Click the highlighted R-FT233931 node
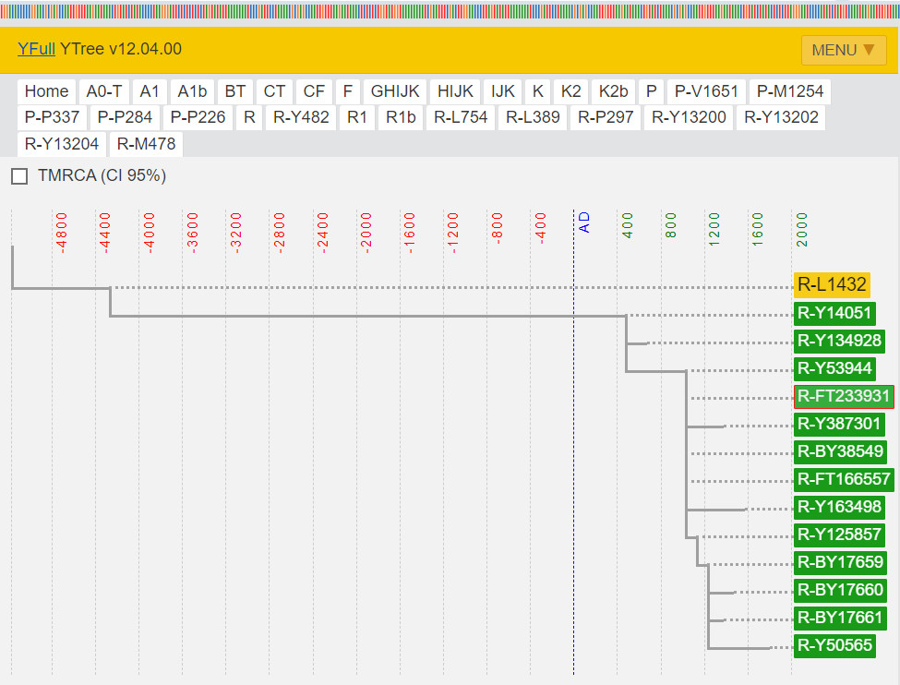This screenshot has width=900, height=685. [x=844, y=397]
